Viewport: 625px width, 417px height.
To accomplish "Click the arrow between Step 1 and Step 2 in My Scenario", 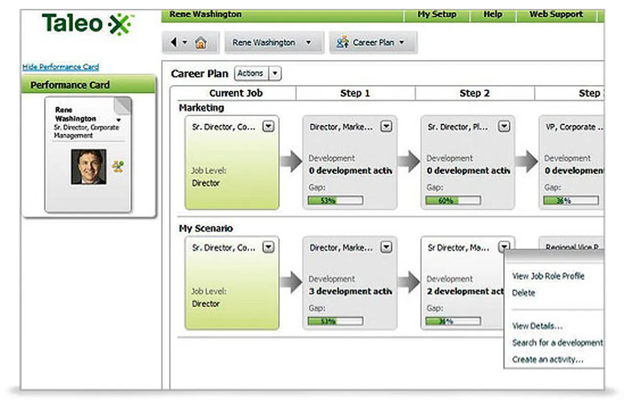I will (409, 282).
